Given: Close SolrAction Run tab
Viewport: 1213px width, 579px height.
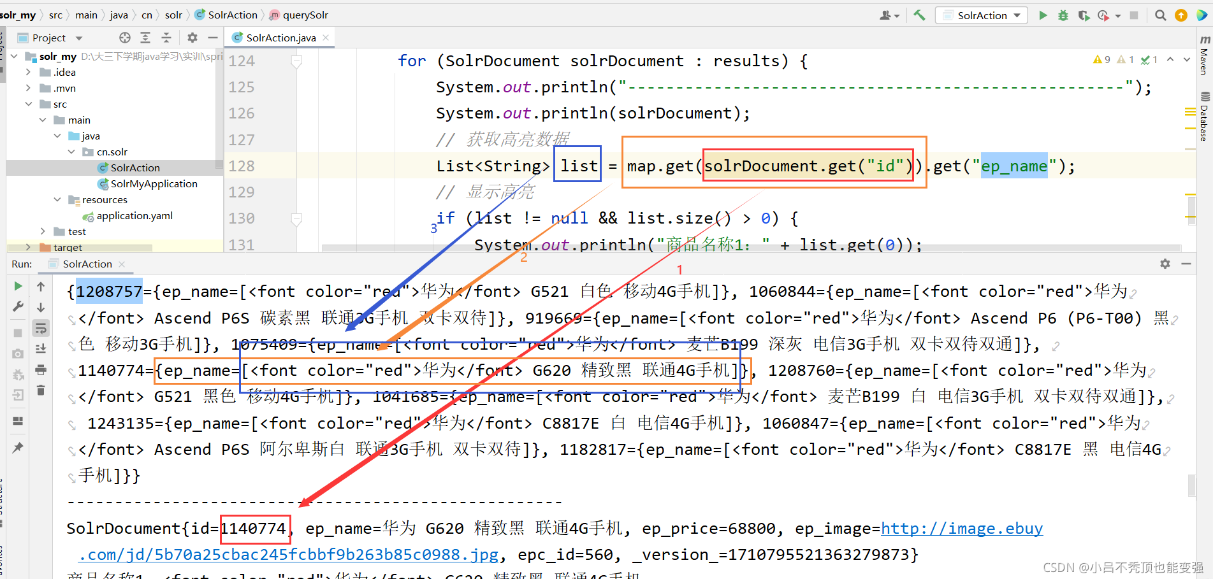Looking at the screenshot, I should [x=122, y=264].
